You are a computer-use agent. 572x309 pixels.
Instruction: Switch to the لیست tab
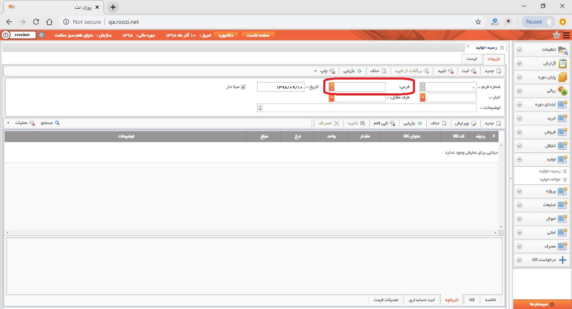coord(472,59)
